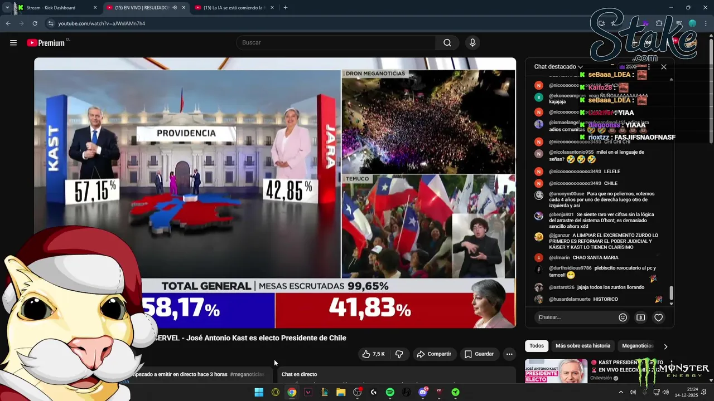714x401 pixels.
Task: Open Logitech G Hub taskbar icon
Action: pos(374,392)
